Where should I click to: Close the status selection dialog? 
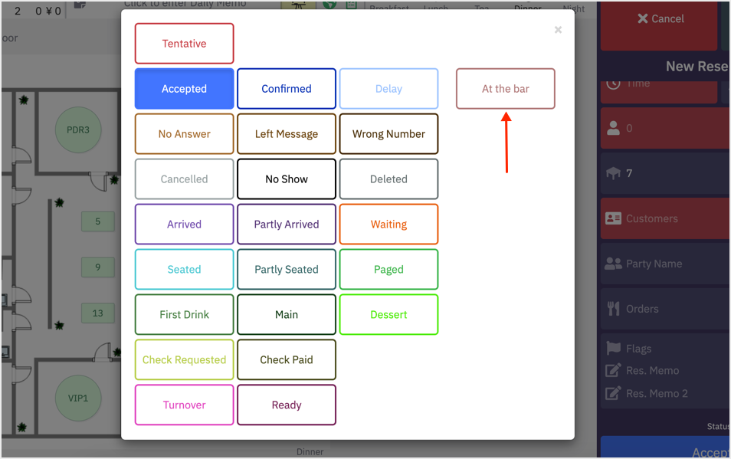pos(558,30)
